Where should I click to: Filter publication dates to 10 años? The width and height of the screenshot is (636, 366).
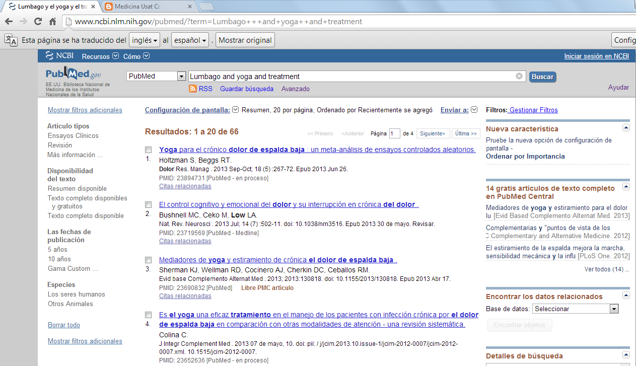tap(59, 259)
